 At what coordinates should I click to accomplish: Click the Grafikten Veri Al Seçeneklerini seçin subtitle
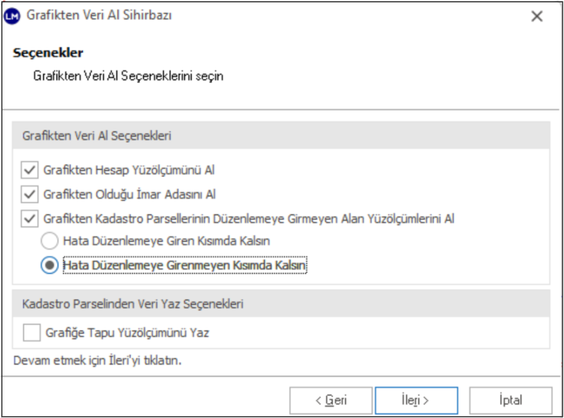[128, 77]
